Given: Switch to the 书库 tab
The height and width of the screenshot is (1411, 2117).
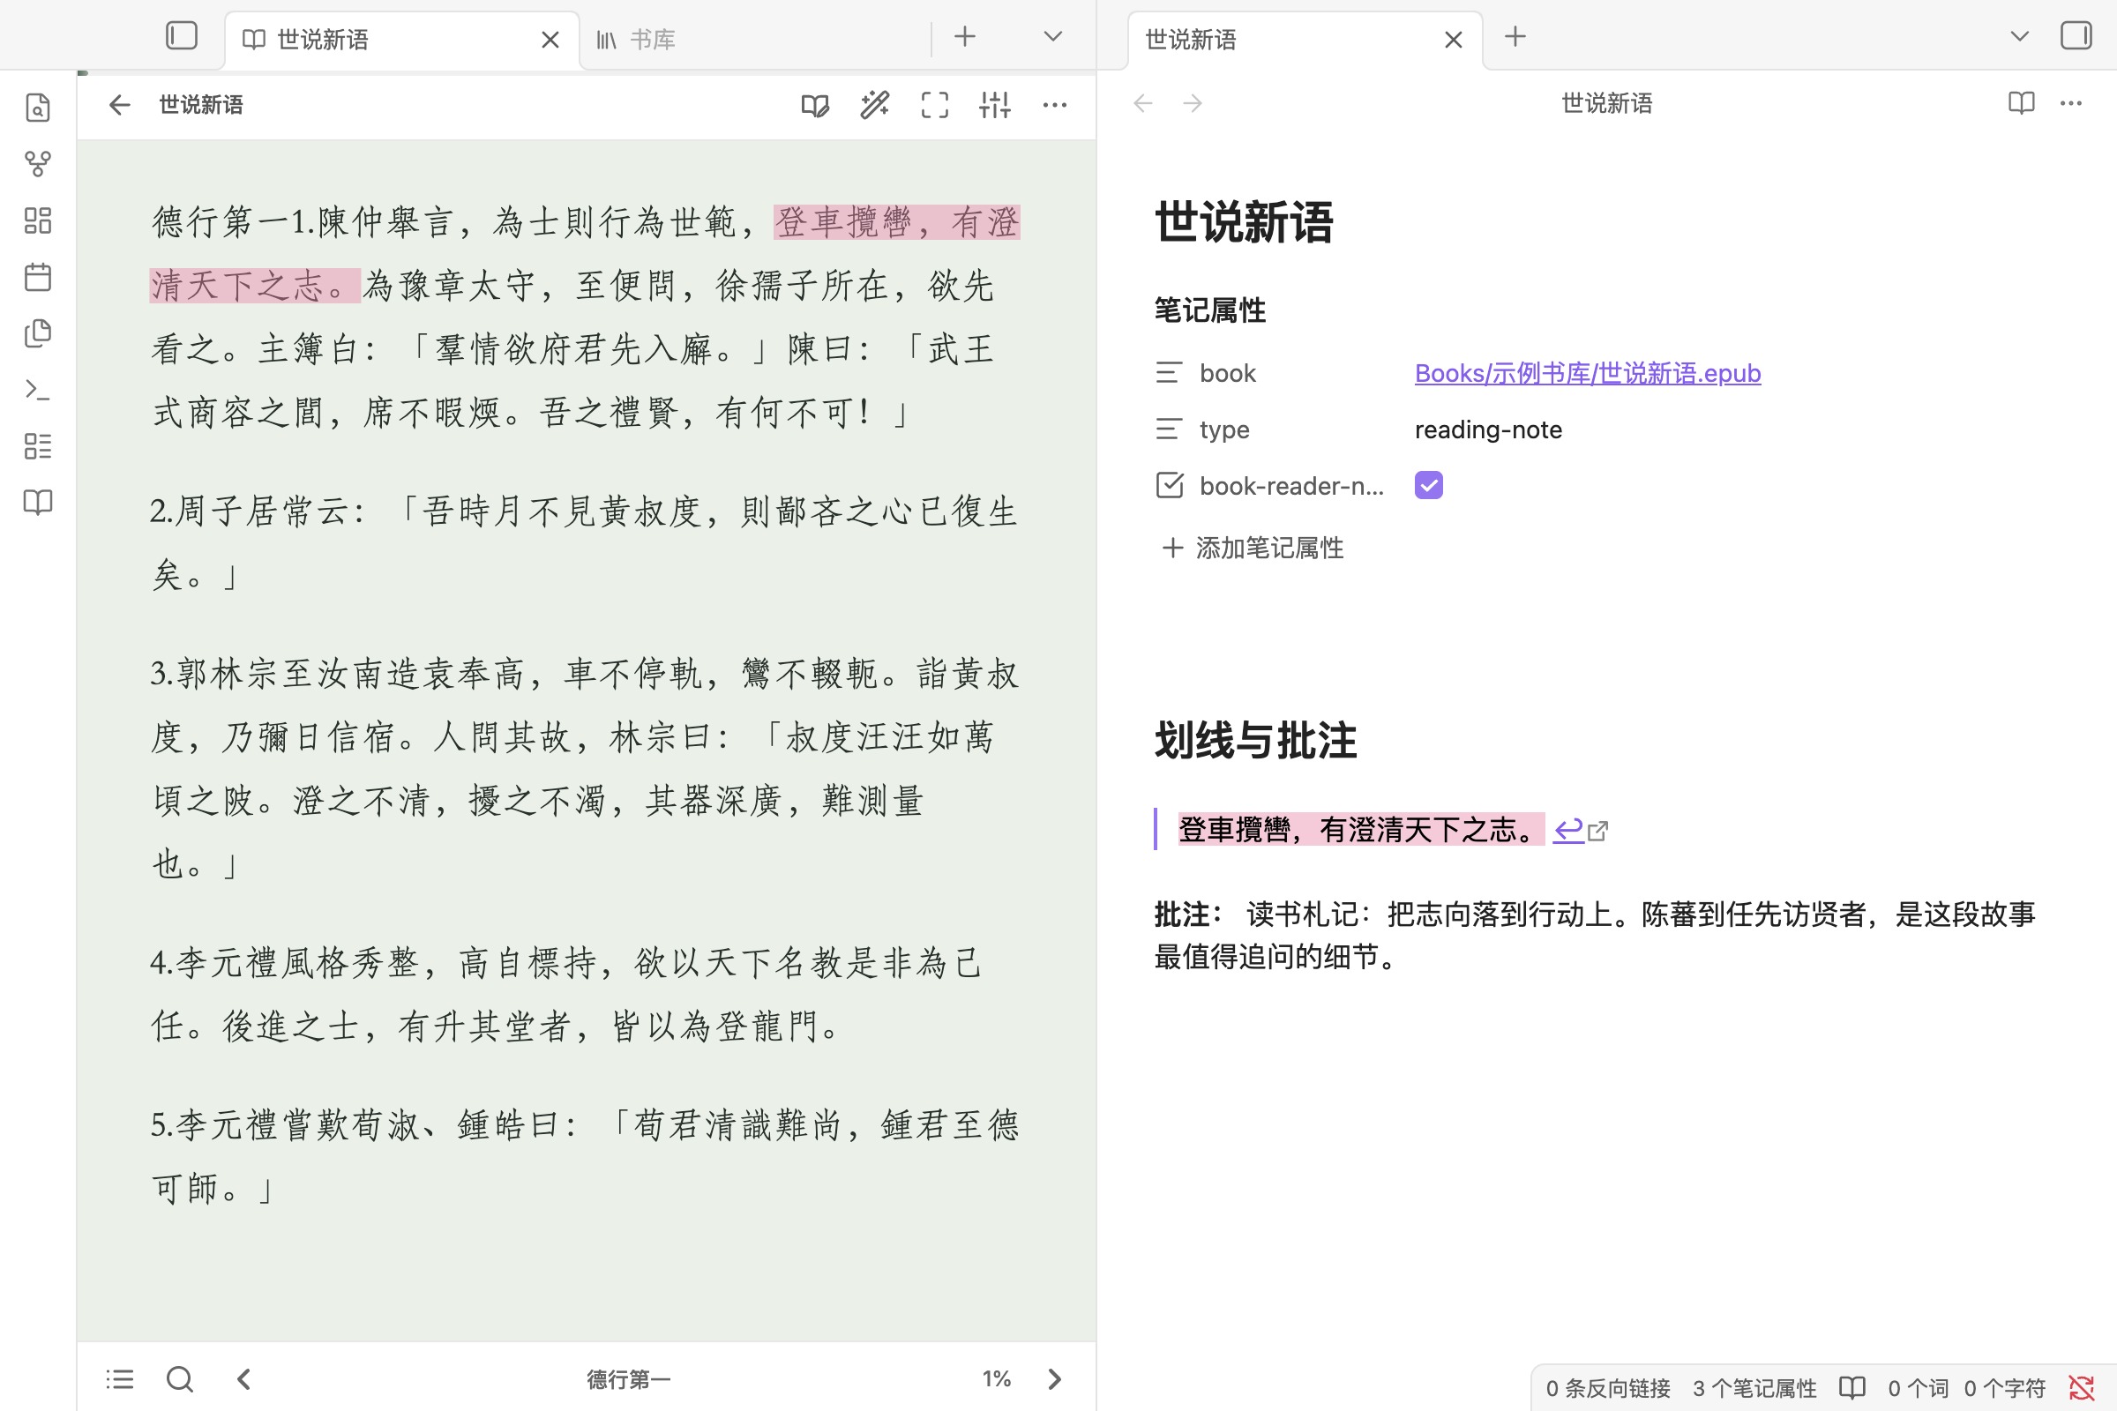Looking at the screenshot, I should pyautogui.click(x=756, y=40).
